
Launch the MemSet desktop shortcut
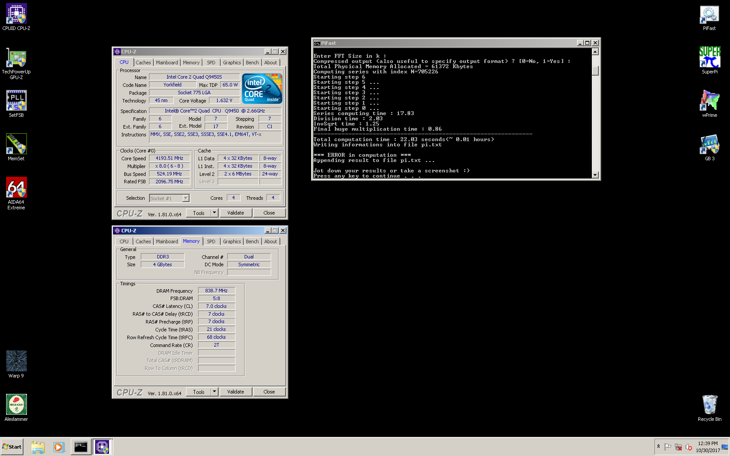tap(16, 148)
